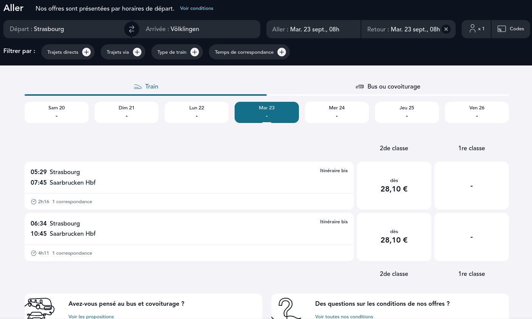Image resolution: width=532 pixels, height=319 pixels.
Task: Open passenger count selector
Action: pyautogui.click(x=476, y=29)
